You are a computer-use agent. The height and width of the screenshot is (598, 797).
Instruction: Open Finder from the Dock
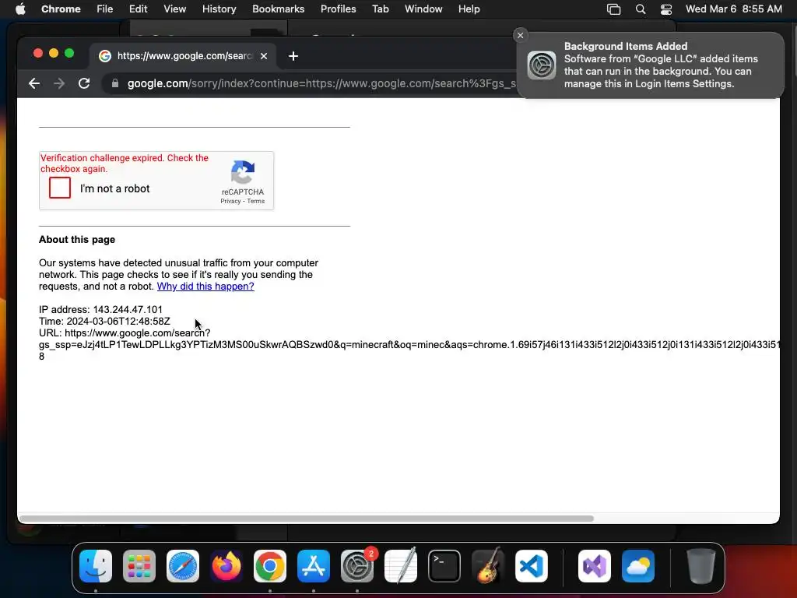96,566
